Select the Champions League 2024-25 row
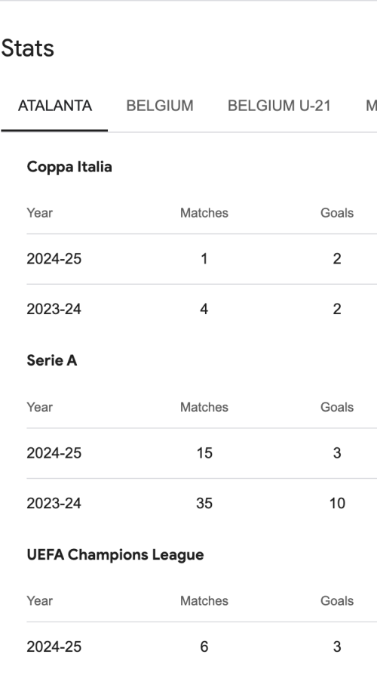The height and width of the screenshot is (685, 377). 201,647
